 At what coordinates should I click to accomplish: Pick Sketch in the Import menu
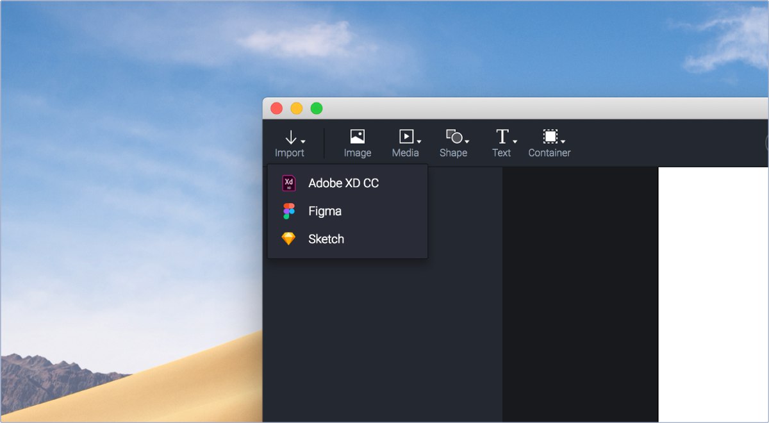pyautogui.click(x=347, y=239)
